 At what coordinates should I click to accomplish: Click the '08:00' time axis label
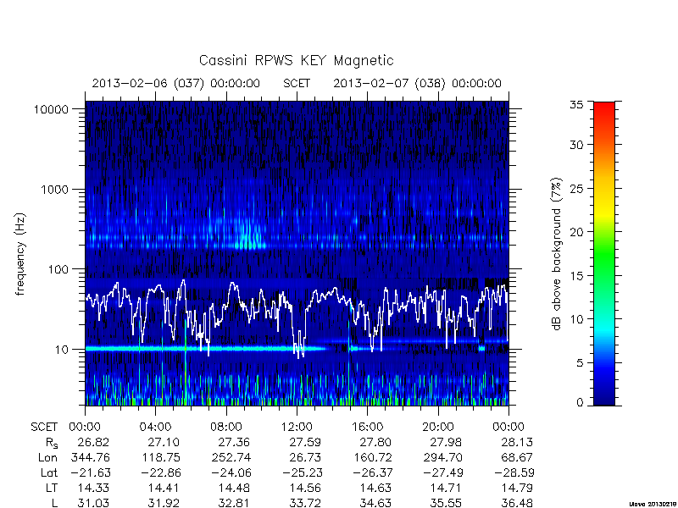226,428
